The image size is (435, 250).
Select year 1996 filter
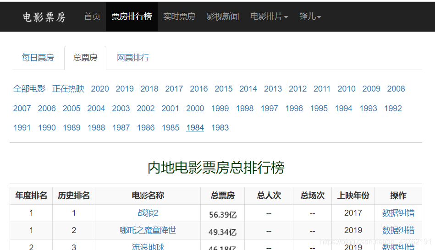pos(294,109)
